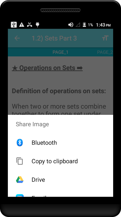This screenshot has height=217, width=121.
Task: Tap the USB status bar icon
Action: [14, 25]
